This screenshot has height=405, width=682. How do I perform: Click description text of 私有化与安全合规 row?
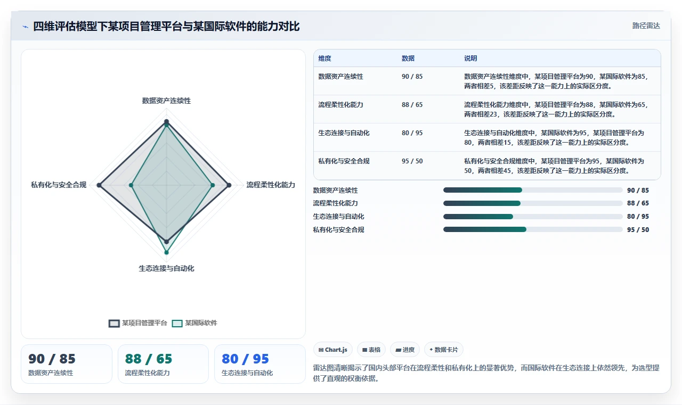coord(554,166)
